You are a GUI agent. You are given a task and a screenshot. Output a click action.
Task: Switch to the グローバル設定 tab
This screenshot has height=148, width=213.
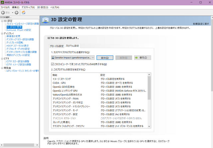pyautogui.click(x=57, y=46)
